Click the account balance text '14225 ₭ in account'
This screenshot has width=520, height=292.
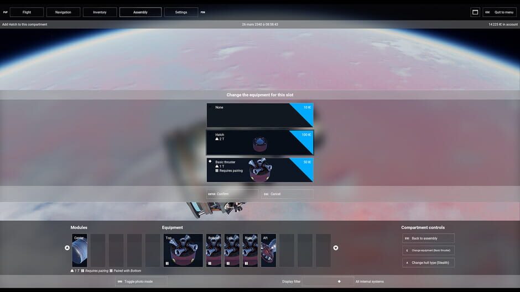(503, 24)
